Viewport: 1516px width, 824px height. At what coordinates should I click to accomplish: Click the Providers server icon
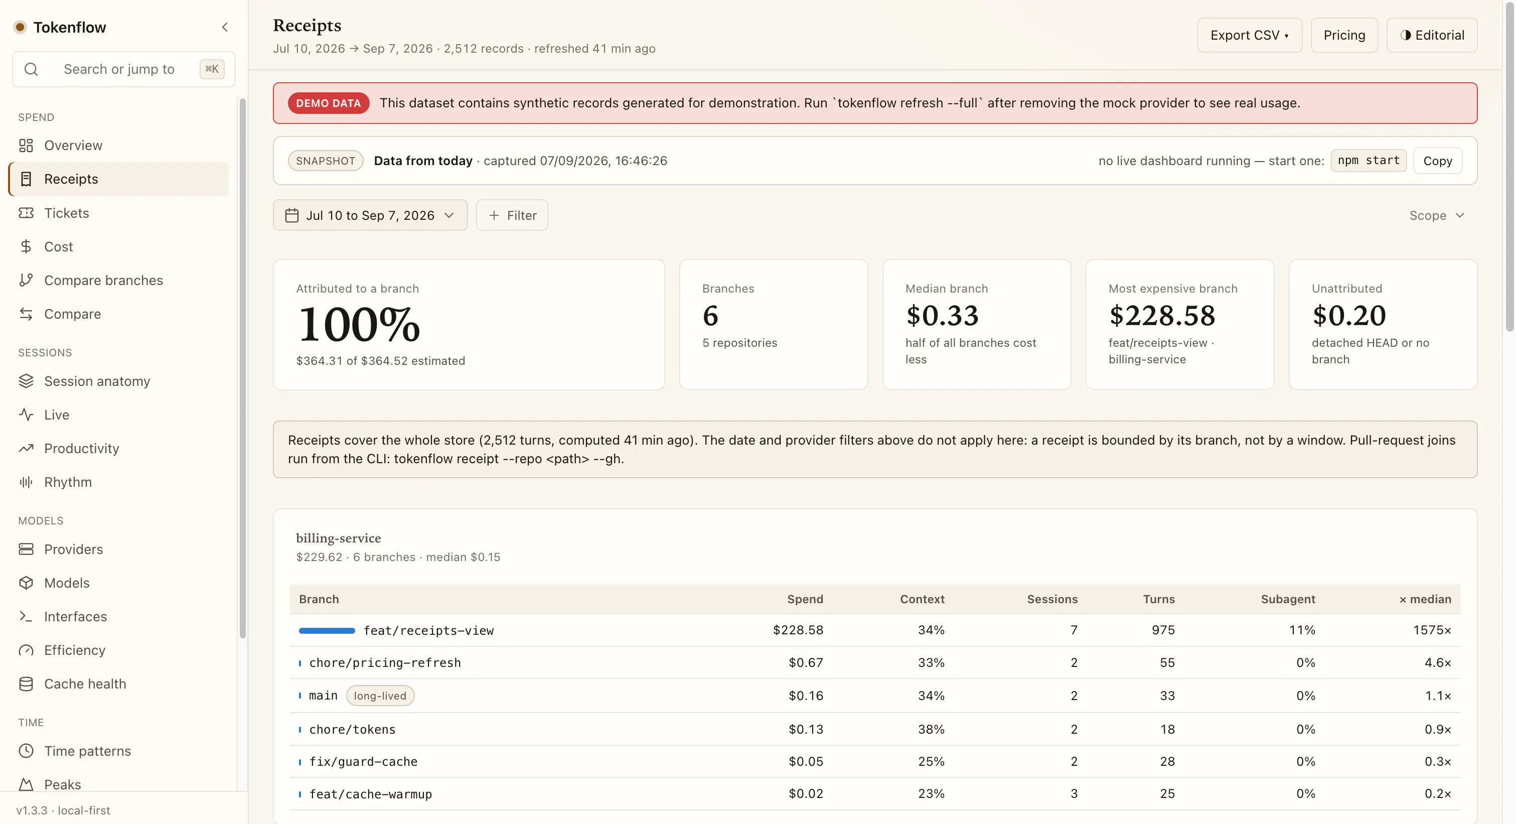26,548
